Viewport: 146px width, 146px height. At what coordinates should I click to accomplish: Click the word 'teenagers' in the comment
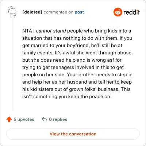tap(62, 68)
